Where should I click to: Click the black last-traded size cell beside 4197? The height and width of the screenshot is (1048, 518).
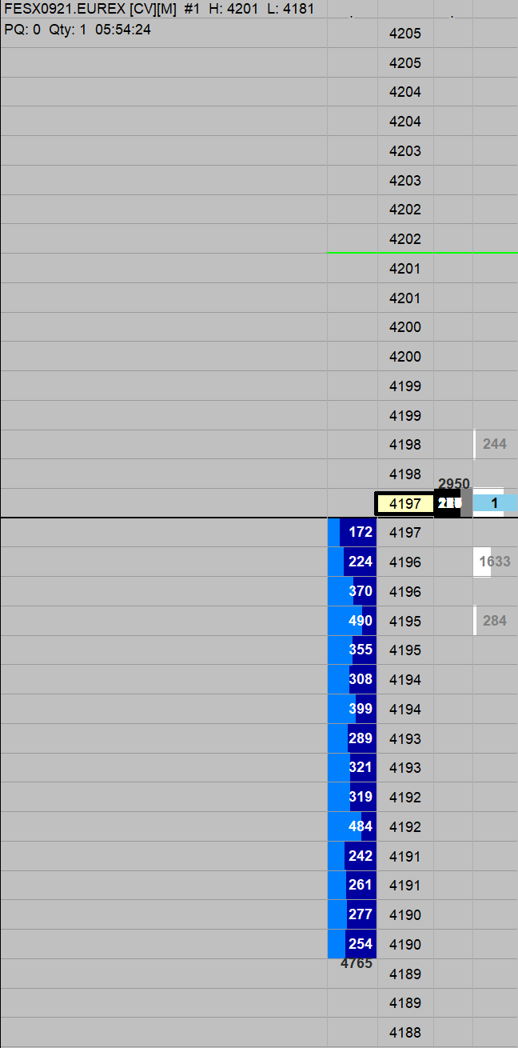[448, 503]
